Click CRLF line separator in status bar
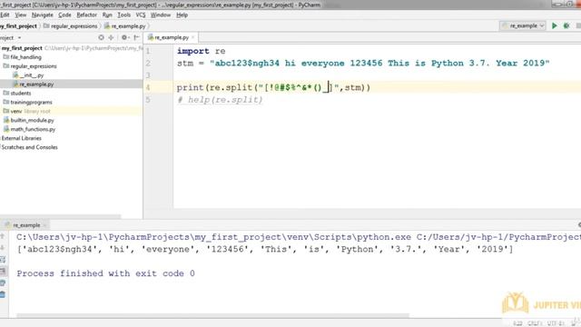 (x=535, y=323)
